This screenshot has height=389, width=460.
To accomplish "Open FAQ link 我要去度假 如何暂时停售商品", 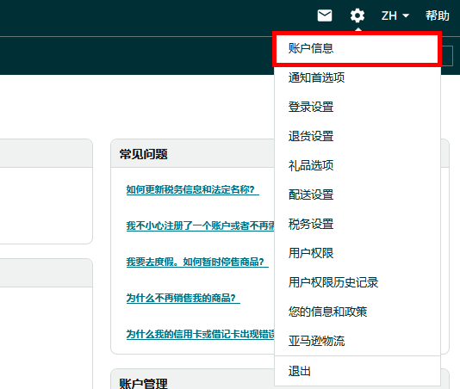I will (197, 262).
